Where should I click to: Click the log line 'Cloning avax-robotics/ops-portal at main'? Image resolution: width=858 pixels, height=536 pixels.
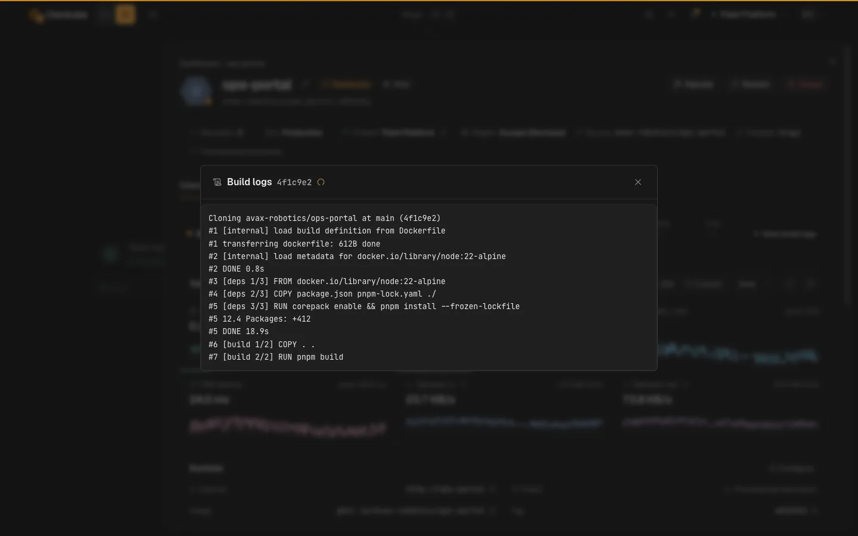tap(325, 219)
